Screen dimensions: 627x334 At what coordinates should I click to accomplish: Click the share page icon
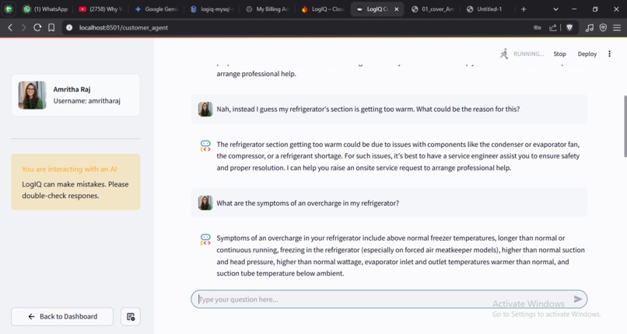click(x=552, y=27)
